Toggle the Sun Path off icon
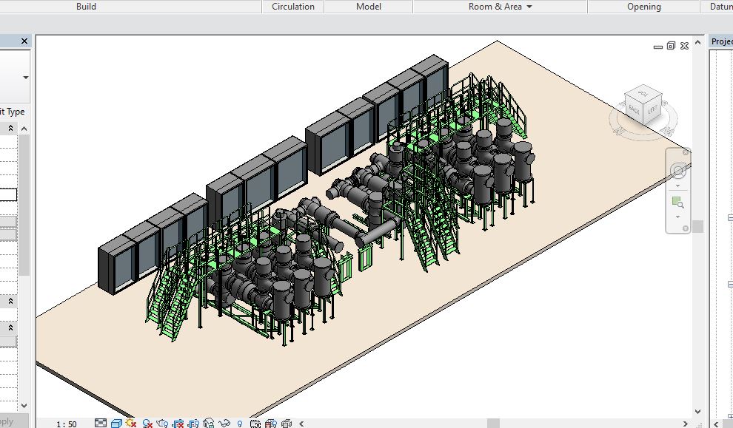Image resolution: width=733 pixels, height=428 pixels. [x=132, y=424]
